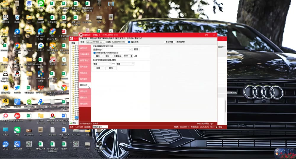Increase the items-per-group spinner value
Viewport: 296px width, 159px height.
coord(132,55)
